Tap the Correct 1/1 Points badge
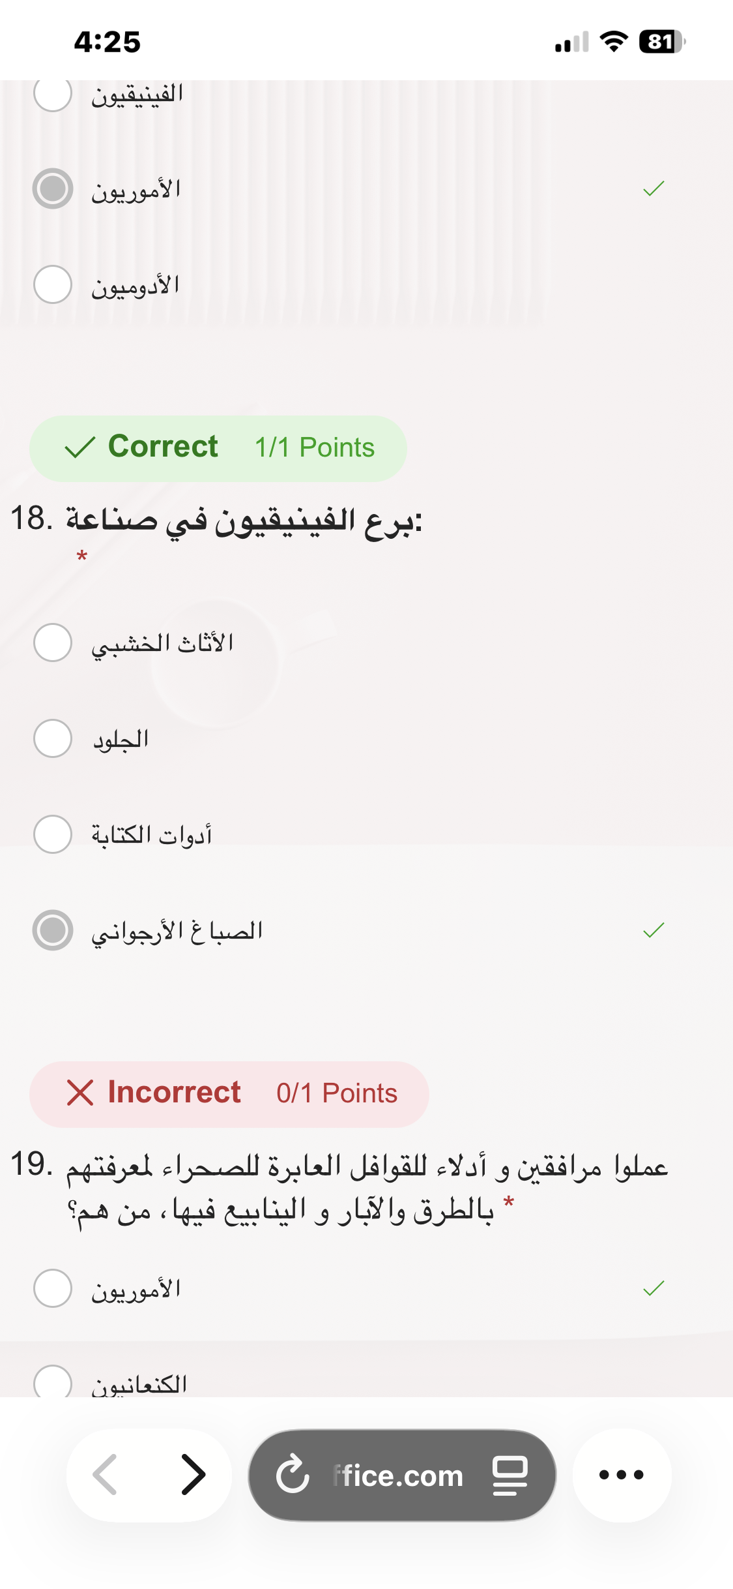This screenshot has width=733, height=1589. coord(218,448)
